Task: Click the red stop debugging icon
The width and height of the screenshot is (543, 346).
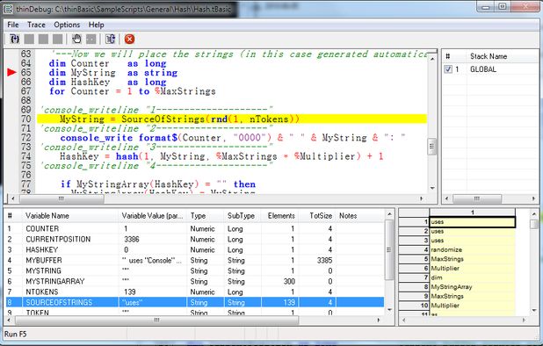Action: 129,40
